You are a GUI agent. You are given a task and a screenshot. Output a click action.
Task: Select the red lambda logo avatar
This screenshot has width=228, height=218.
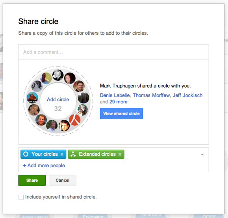pos(74,120)
